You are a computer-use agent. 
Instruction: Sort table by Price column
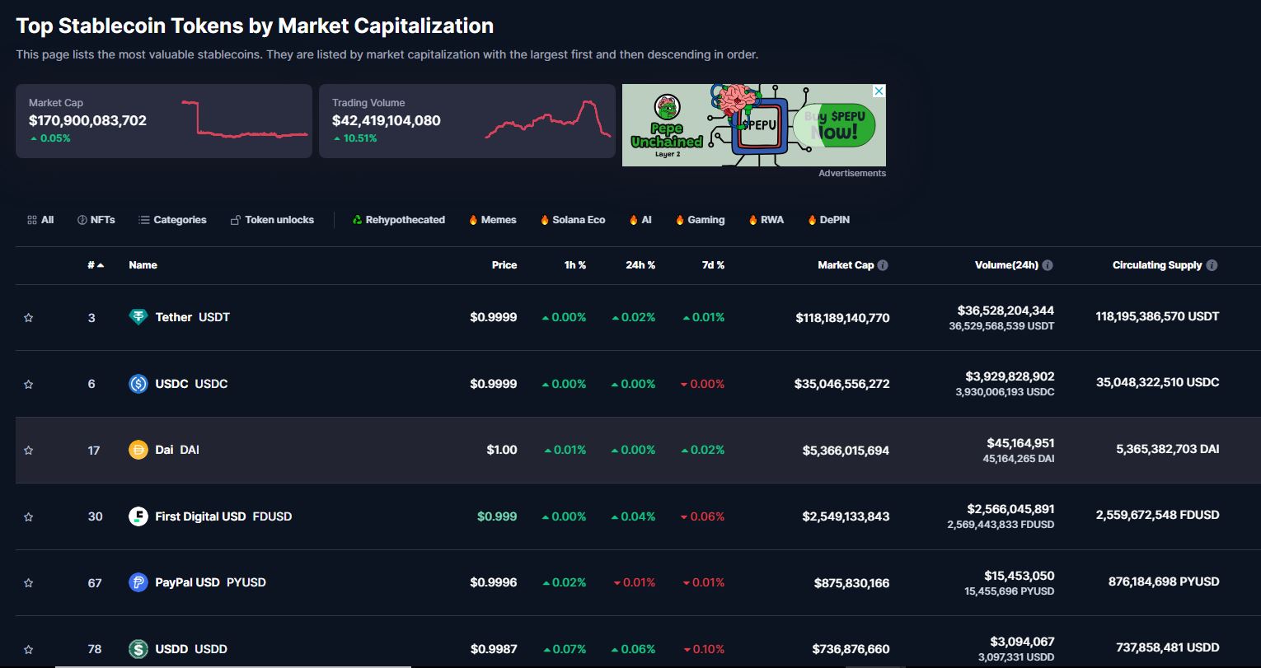coord(504,265)
